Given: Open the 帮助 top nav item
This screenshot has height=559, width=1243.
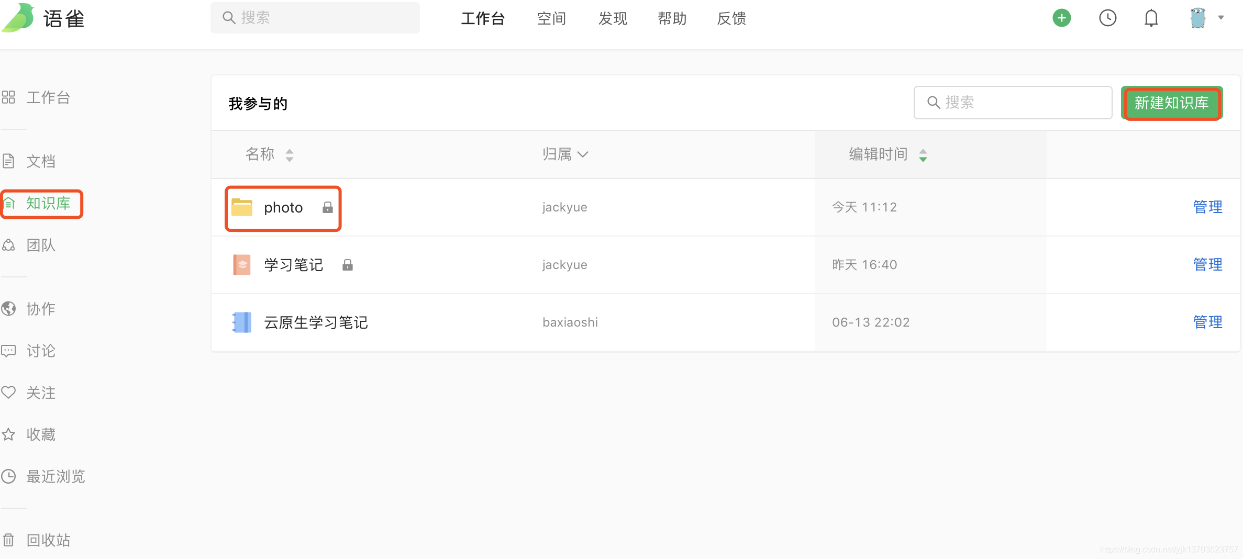Looking at the screenshot, I should coord(672,19).
